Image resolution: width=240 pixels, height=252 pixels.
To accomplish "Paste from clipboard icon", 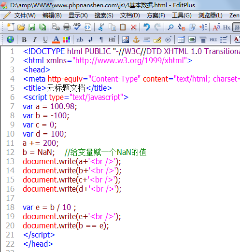I will (x=123, y=27).
